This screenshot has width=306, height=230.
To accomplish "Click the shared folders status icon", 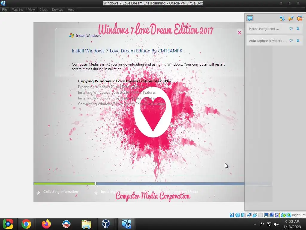I will pos(260,215).
